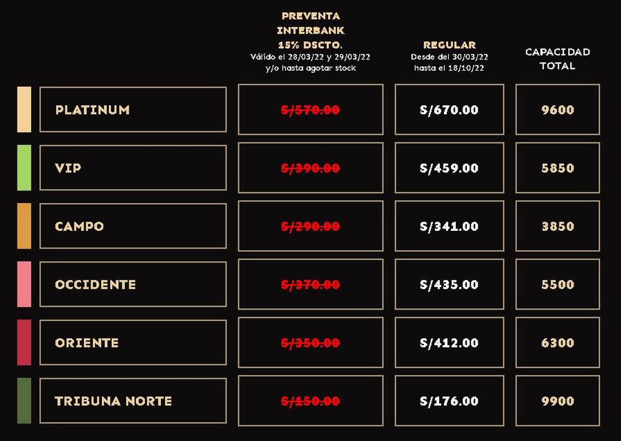The height and width of the screenshot is (441, 621).
Task: Select the 6300 Oriente capacity cell
Action: click(x=558, y=342)
